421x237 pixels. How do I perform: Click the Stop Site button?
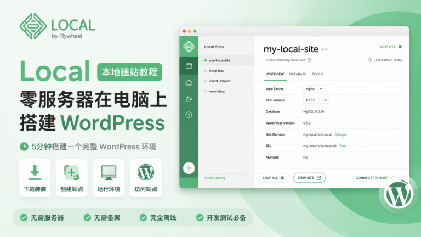coord(391,47)
